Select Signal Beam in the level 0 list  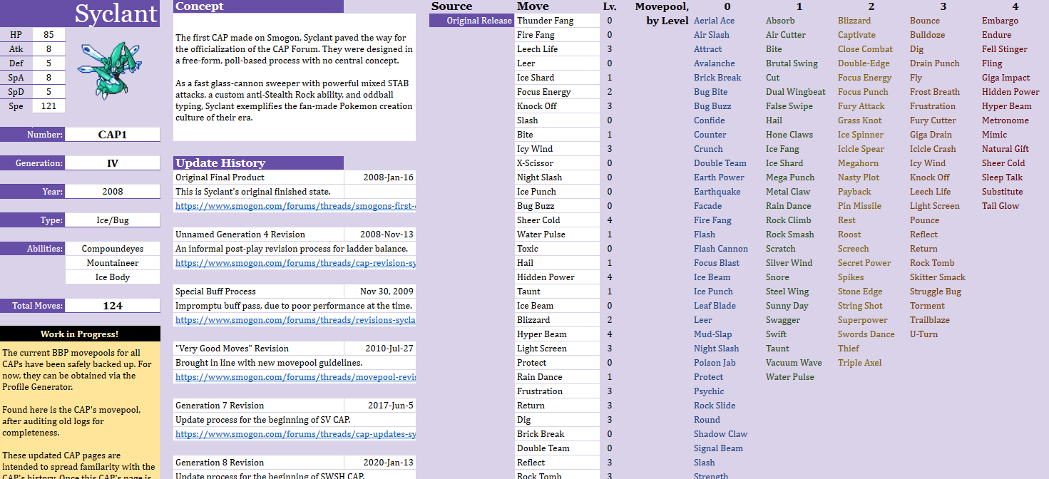point(718,448)
